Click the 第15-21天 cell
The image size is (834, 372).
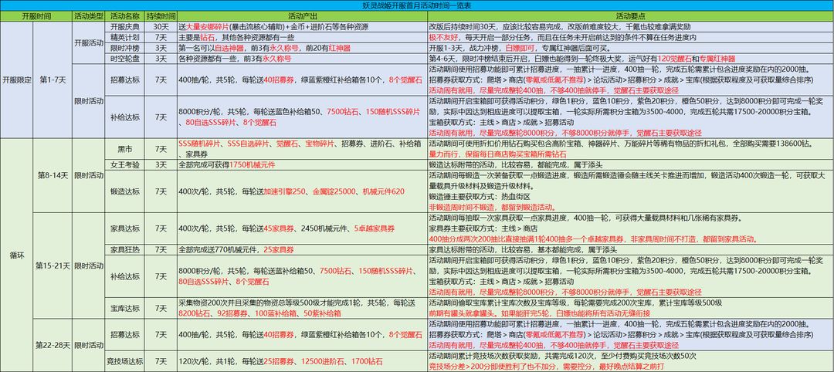point(53,265)
